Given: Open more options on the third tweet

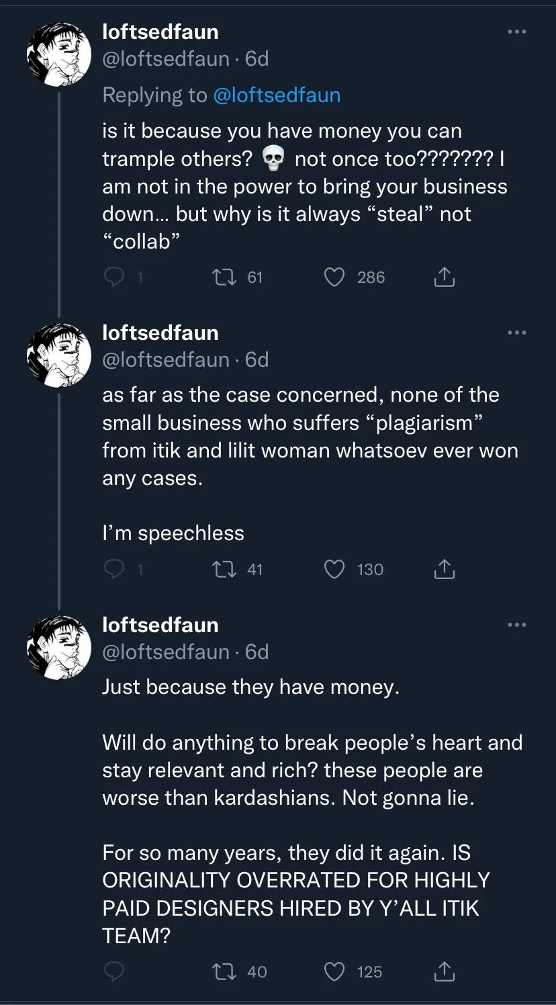Looking at the screenshot, I should pos(516,625).
